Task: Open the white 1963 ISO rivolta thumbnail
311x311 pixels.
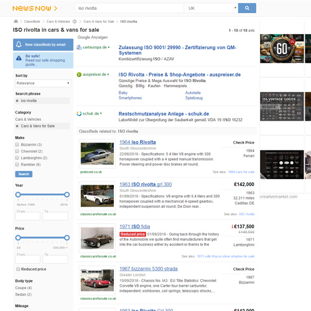Action: [97, 196]
